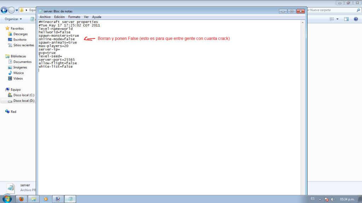Viewport: 362px width, 203px height.
Task: Open the volume speaker icon
Action: click(x=333, y=199)
